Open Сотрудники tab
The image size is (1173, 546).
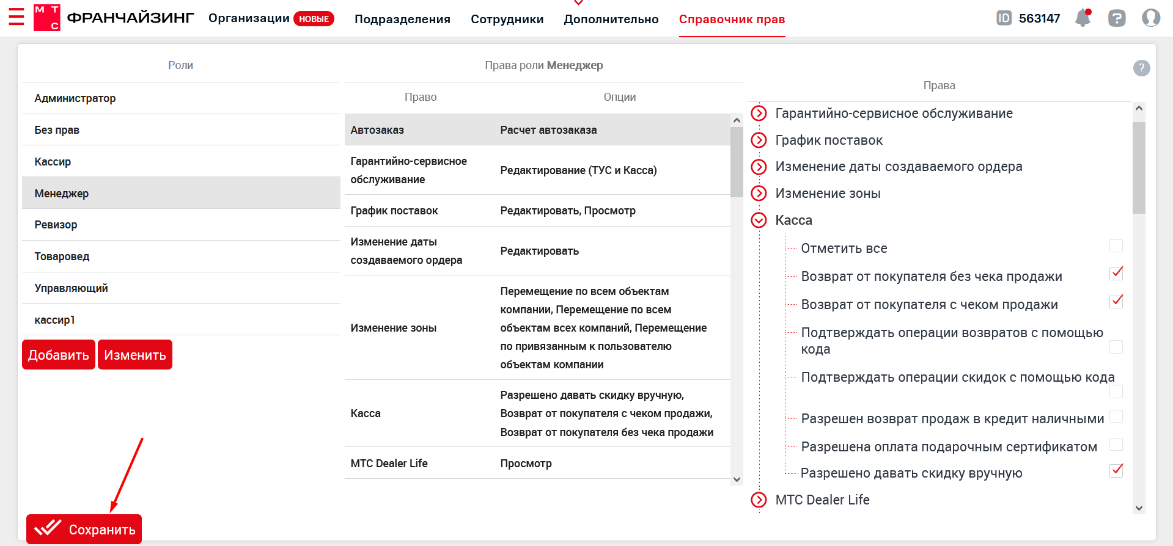pos(507,19)
